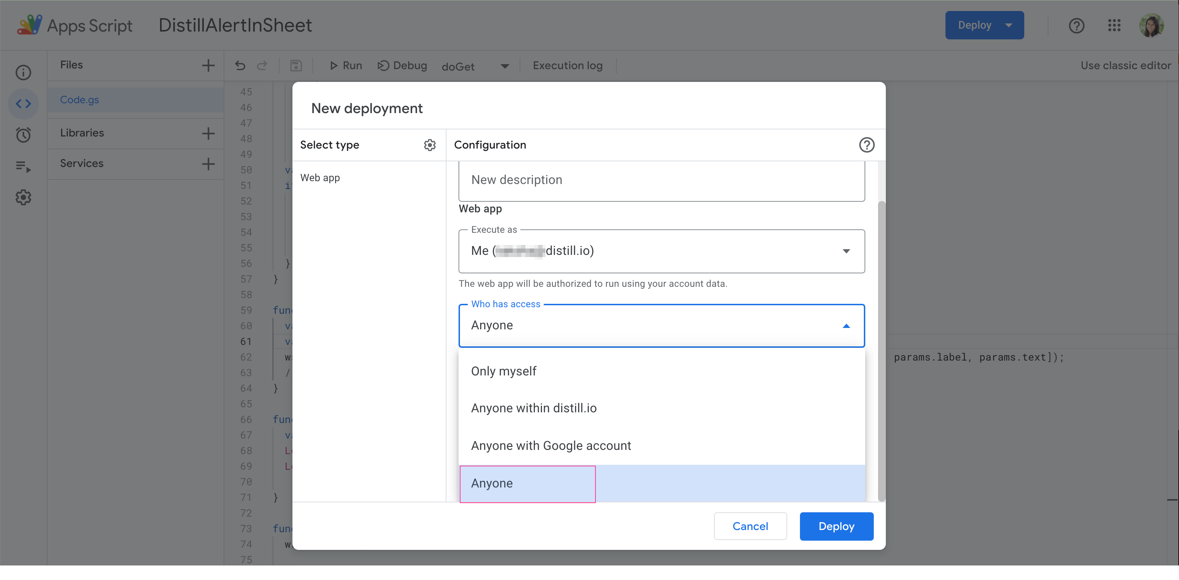
Task: Save the project
Action: (x=296, y=65)
